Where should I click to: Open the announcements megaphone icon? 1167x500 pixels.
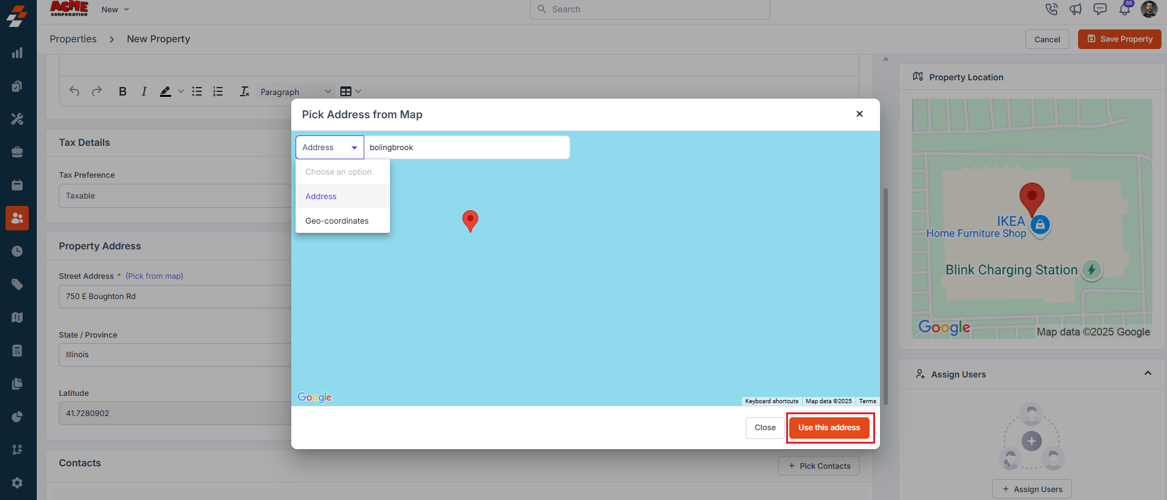pos(1076,9)
